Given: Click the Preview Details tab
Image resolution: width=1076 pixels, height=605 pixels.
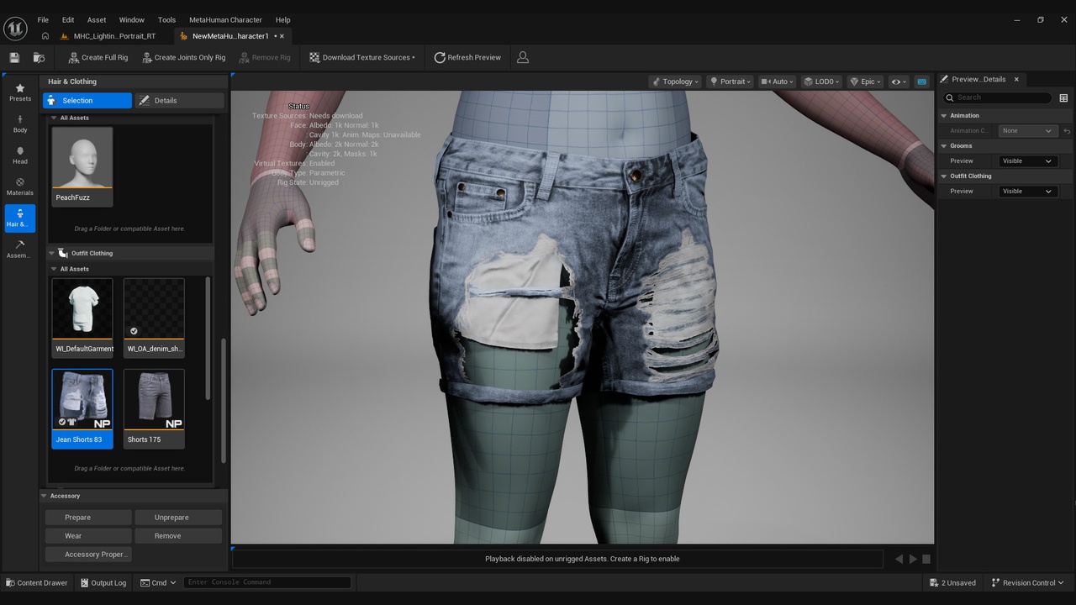Looking at the screenshot, I should pyautogui.click(x=978, y=79).
